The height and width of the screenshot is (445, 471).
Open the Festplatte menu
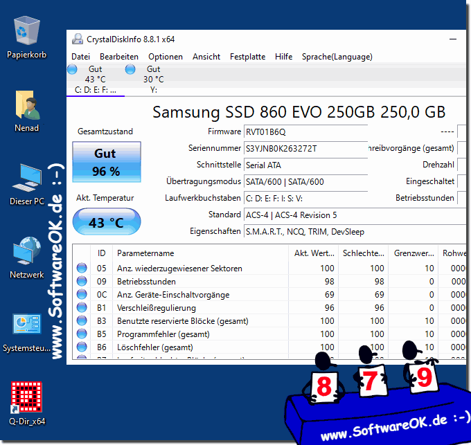[x=247, y=57]
